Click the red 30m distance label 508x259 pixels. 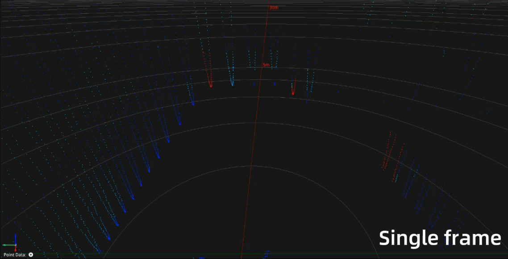pyautogui.click(x=274, y=8)
